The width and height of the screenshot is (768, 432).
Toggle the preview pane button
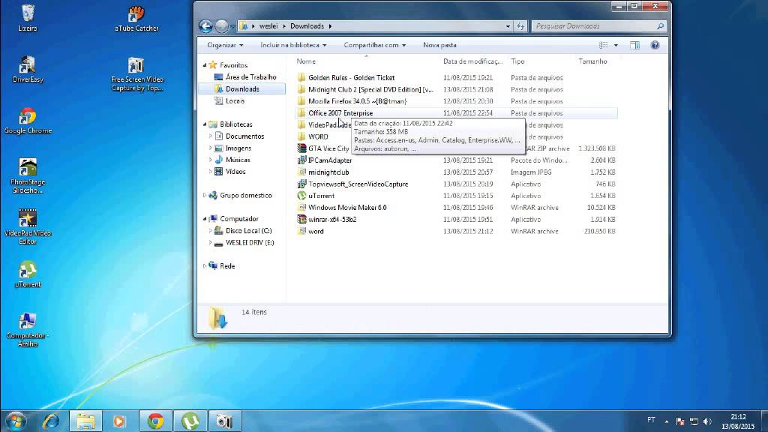634,45
